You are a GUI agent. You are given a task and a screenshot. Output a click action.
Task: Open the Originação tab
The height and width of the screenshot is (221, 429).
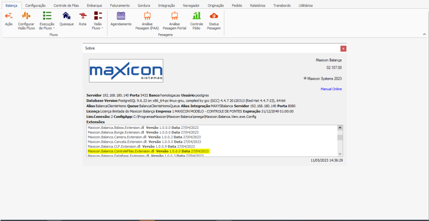tap(215, 6)
